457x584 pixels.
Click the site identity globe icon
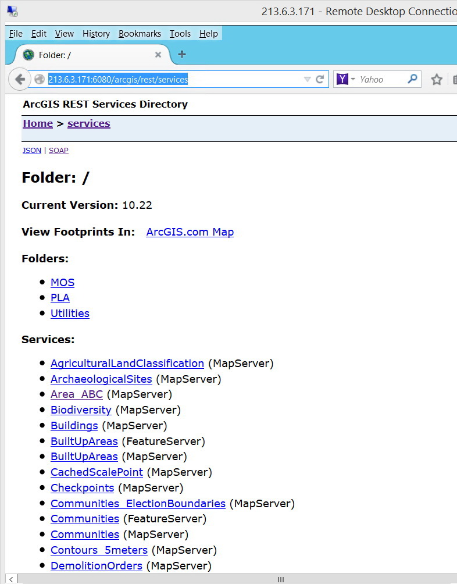click(40, 79)
